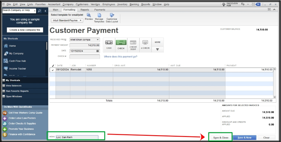Open Manage Templates icon
This screenshot has height=142, width=281.
tap(99, 15)
